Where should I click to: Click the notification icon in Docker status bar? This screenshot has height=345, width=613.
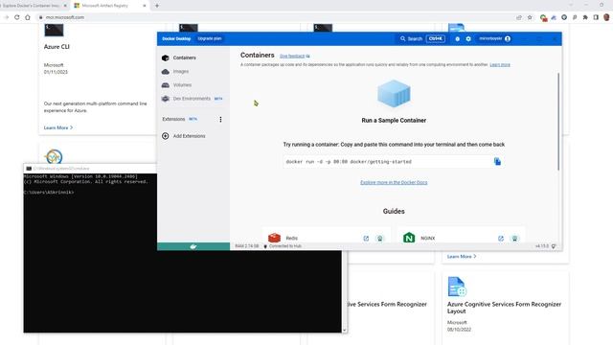point(554,246)
